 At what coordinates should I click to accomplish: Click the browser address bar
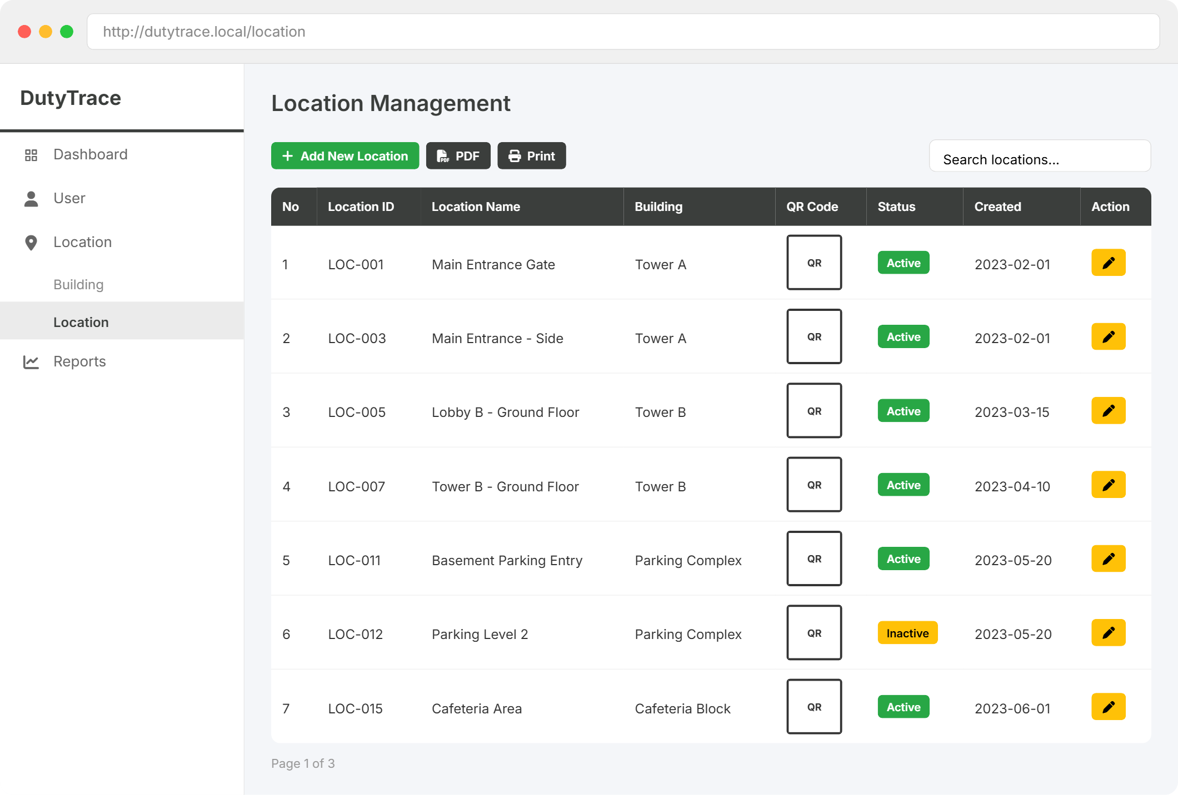(x=622, y=32)
